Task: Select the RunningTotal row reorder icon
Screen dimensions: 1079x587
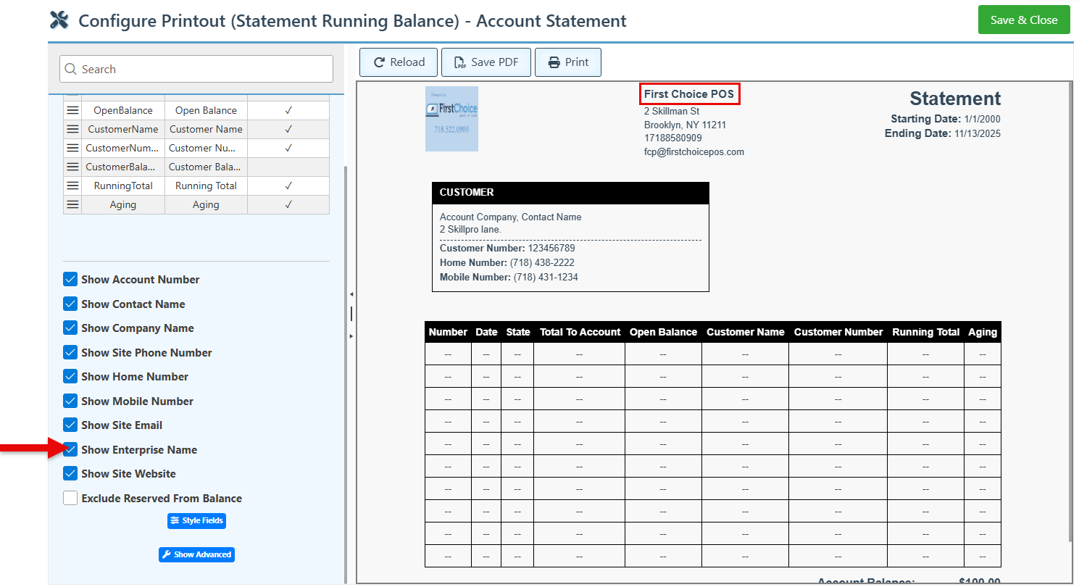Action: click(x=72, y=186)
